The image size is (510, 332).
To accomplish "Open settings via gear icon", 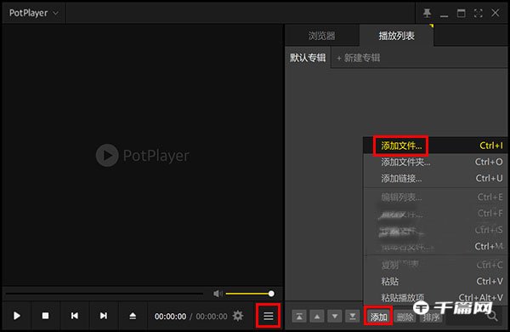I will (x=238, y=316).
